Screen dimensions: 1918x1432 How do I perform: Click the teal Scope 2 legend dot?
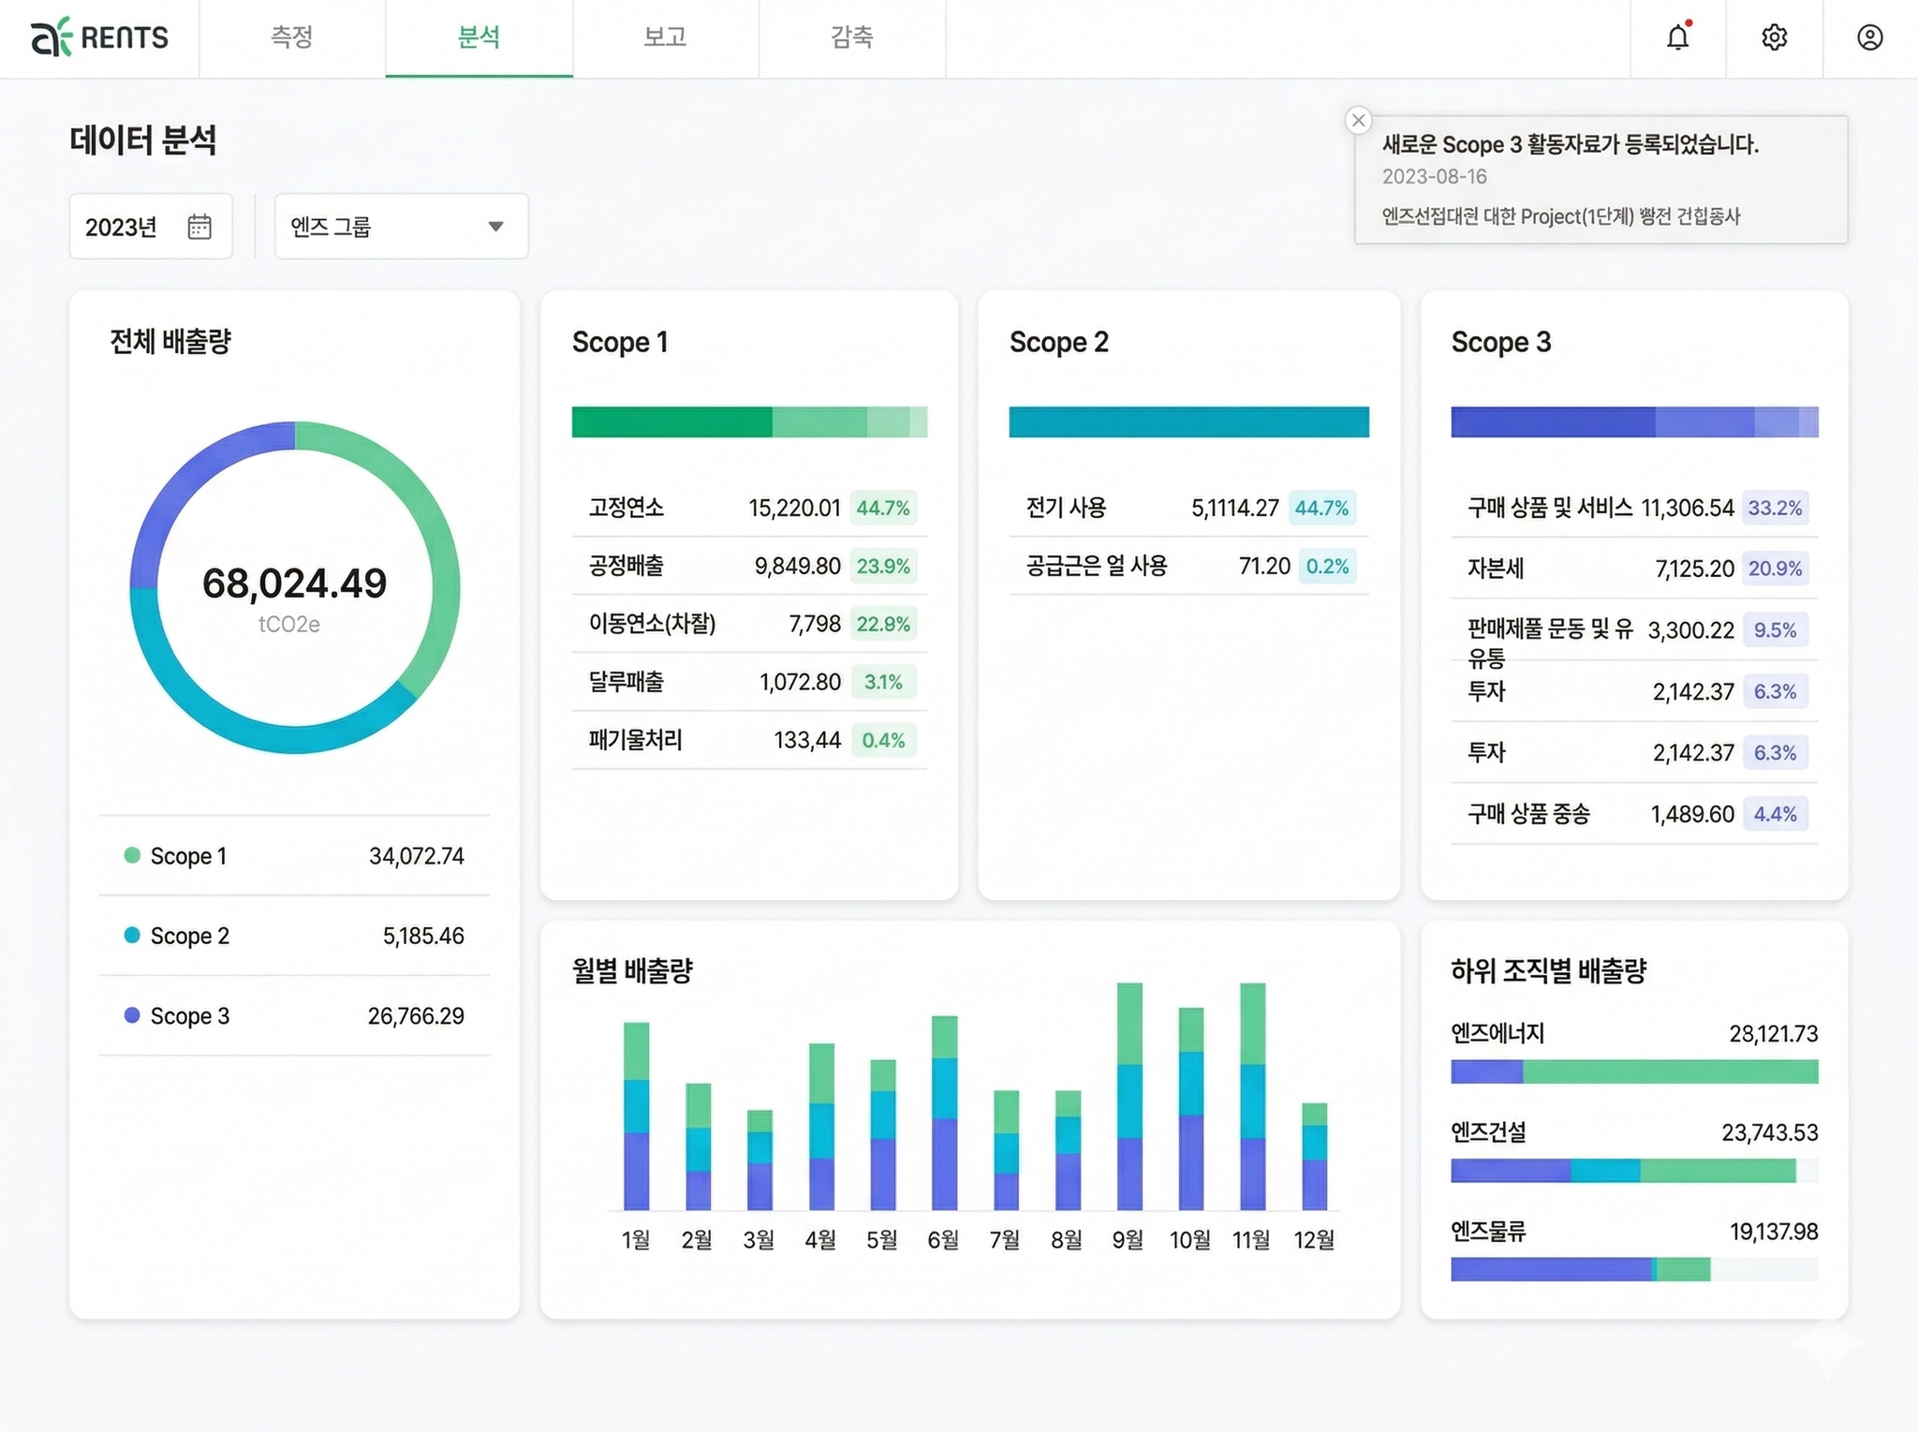coord(132,935)
